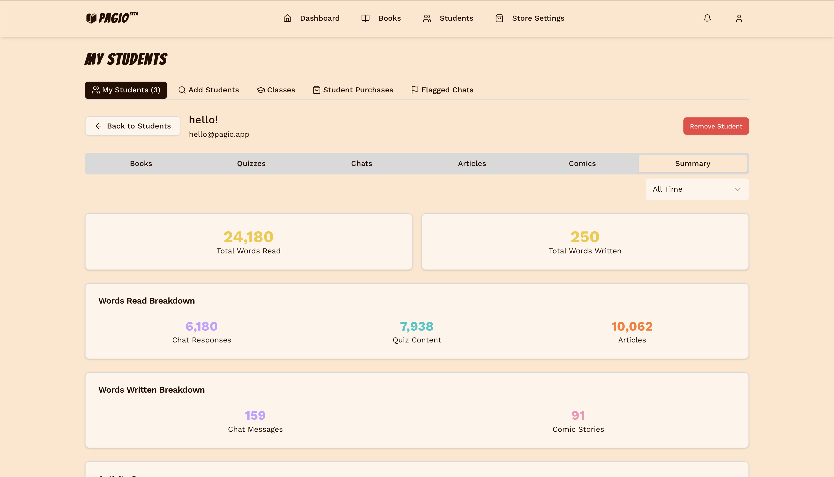This screenshot has height=477, width=834.
Task: Click the graduation cap Classes icon
Action: click(x=261, y=90)
